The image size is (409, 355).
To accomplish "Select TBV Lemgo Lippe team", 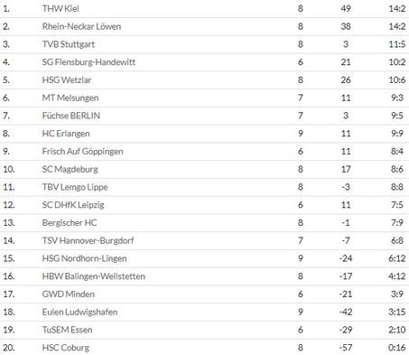I will coord(75,187).
